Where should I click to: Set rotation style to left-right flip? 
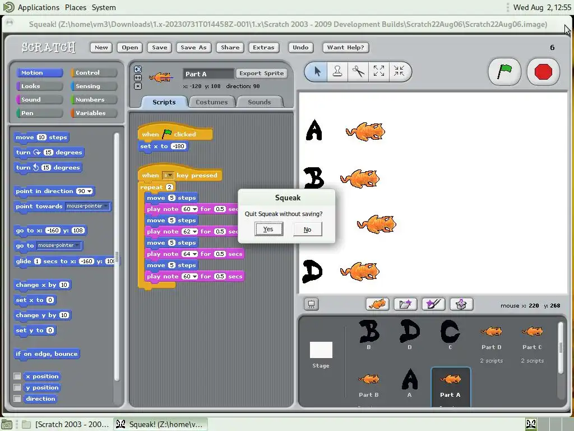138,77
